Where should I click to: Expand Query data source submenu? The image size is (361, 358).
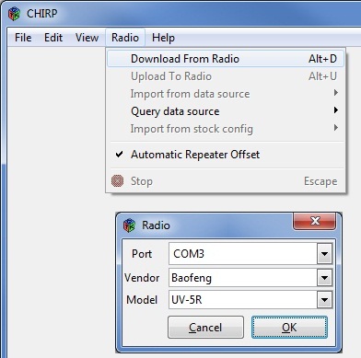tap(226, 111)
